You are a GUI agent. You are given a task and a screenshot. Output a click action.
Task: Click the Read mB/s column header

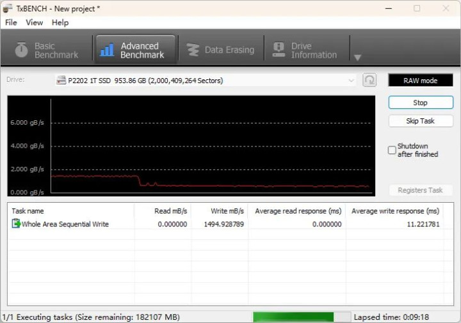[163, 211]
